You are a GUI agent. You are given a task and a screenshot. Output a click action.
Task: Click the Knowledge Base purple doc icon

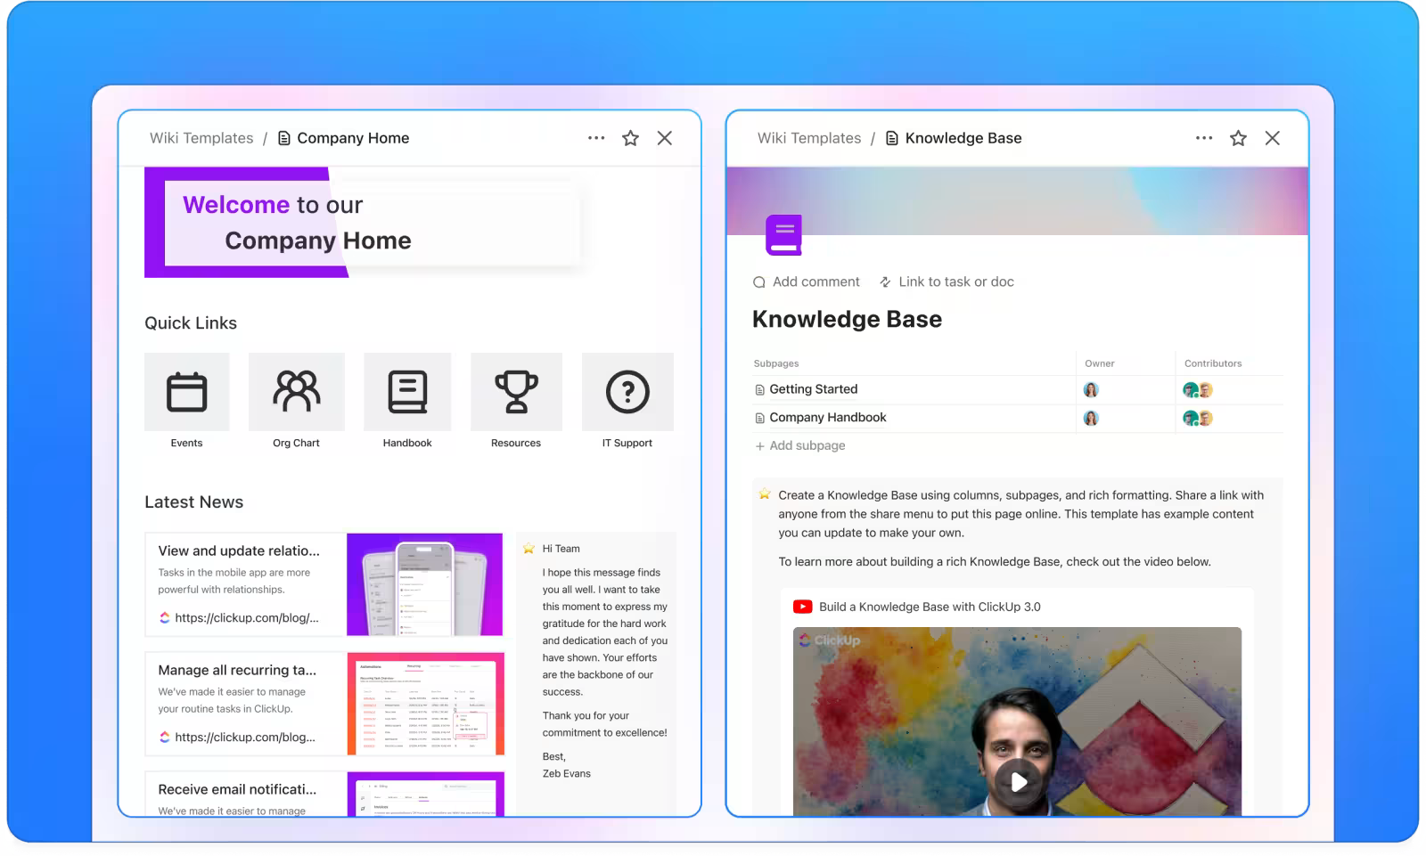(783, 234)
